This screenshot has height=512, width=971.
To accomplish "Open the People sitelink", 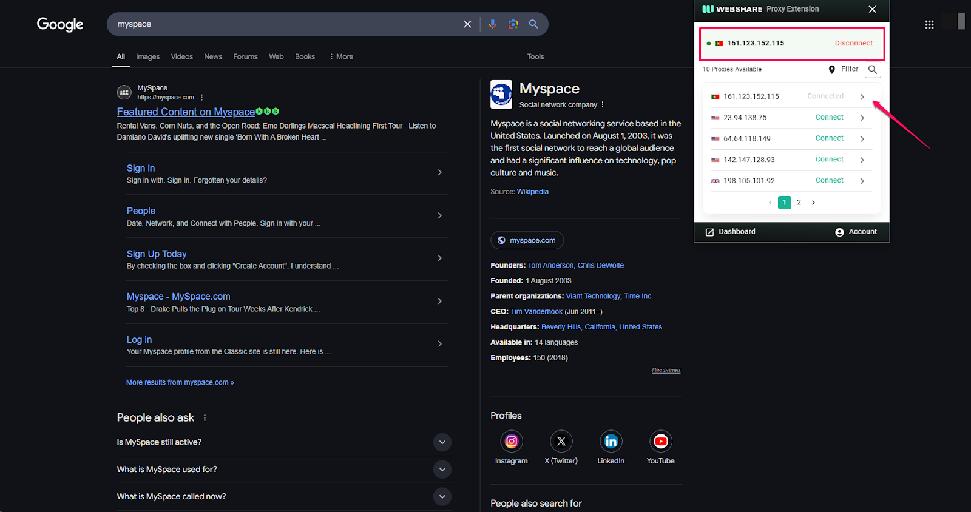I will point(141,211).
